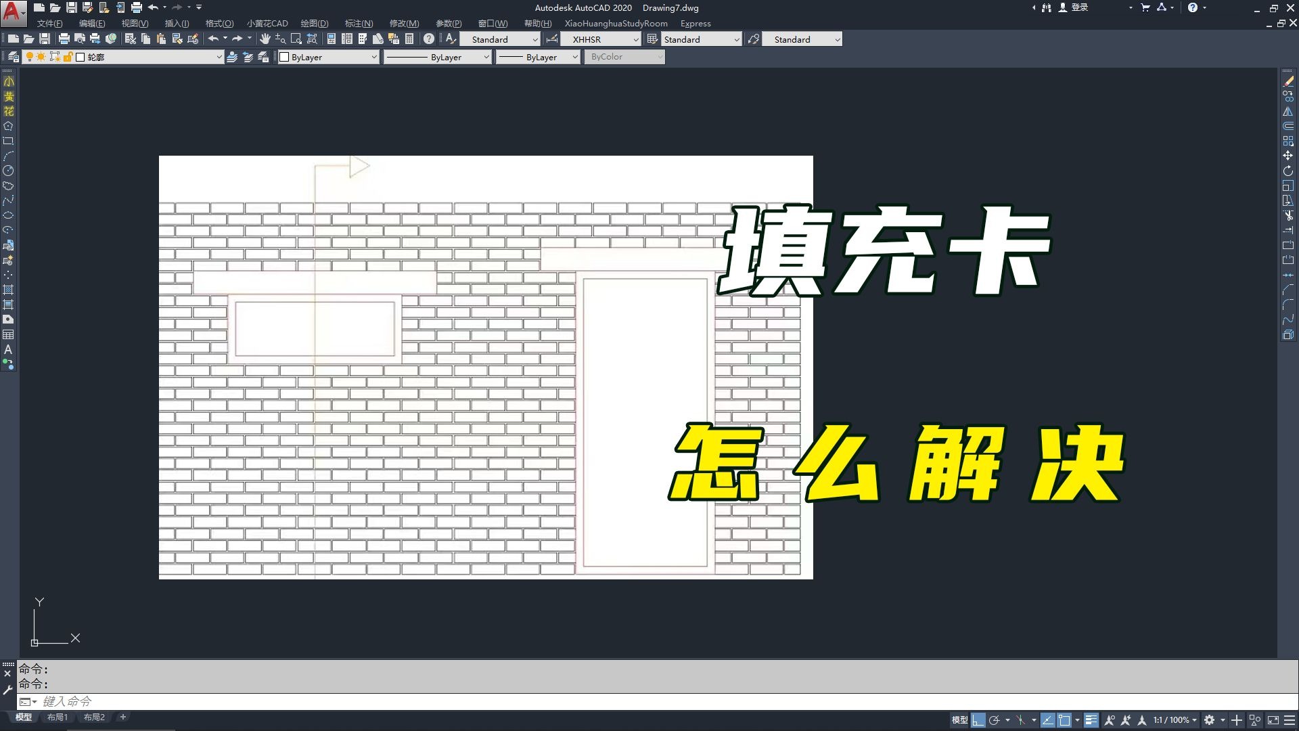Switch to the 布局1 tab
Image resolution: width=1299 pixels, height=731 pixels.
[x=58, y=717]
